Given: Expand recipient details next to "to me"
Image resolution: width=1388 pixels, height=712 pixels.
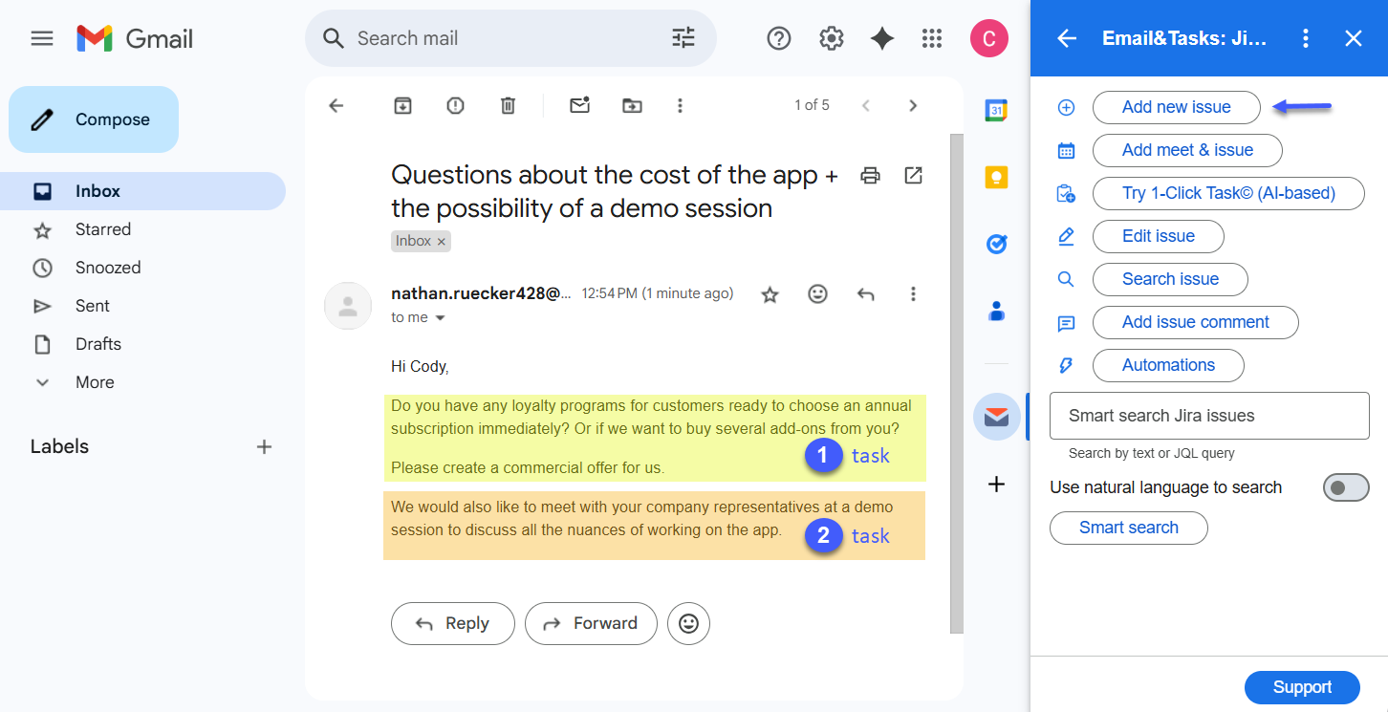Looking at the screenshot, I should pyautogui.click(x=441, y=317).
